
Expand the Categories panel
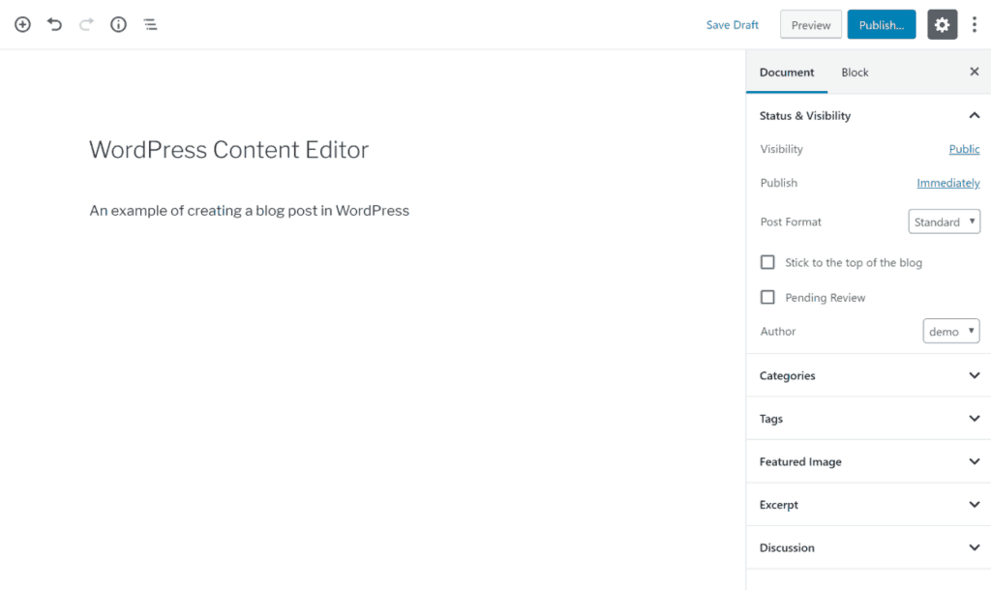(868, 375)
